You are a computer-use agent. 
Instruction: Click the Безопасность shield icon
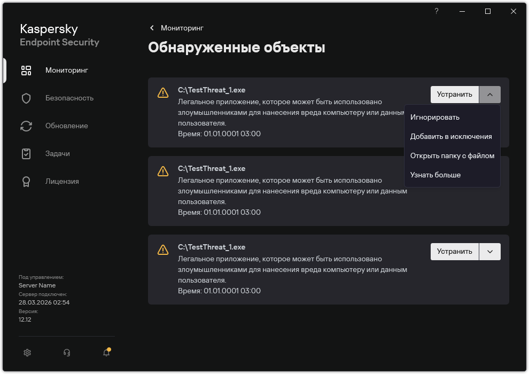pyautogui.click(x=26, y=98)
